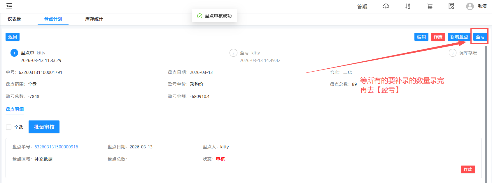Click the step 3 调库存账 circle
This screenshot has width=492, height=183.
(x=452, y=53)
